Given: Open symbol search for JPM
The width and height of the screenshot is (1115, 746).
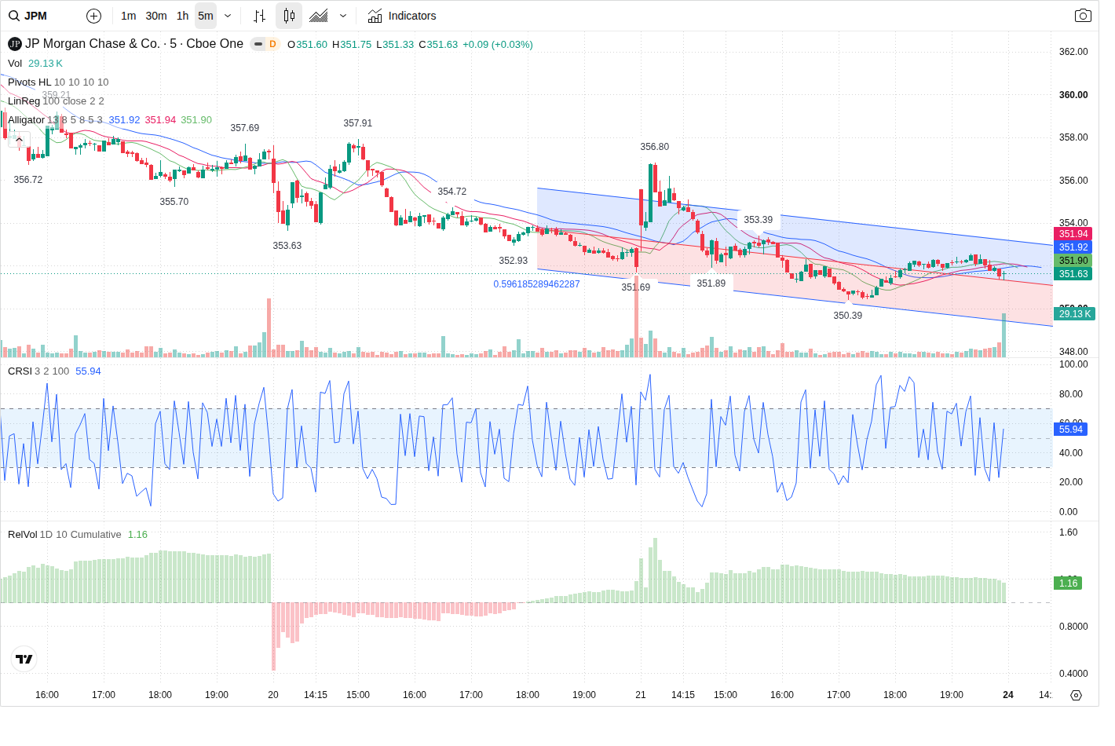Looking at the screenshot, I should pos(28,16).
